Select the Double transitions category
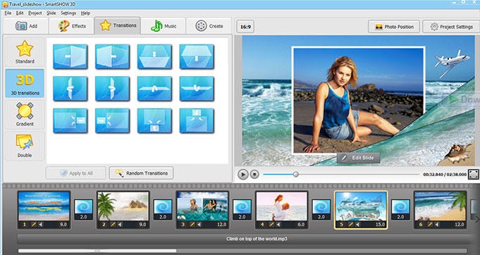 pos(25,146)
